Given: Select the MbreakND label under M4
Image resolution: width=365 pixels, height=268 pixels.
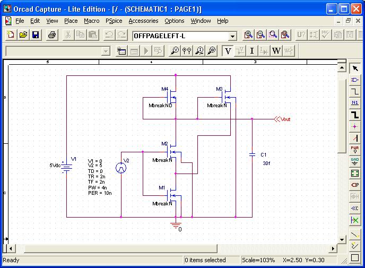Looking at the screenshot, I should pyautogui.click(x=160, y=106).
